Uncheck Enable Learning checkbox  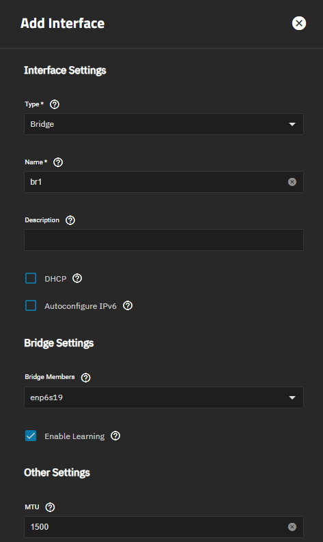click(x=31, y=436)
